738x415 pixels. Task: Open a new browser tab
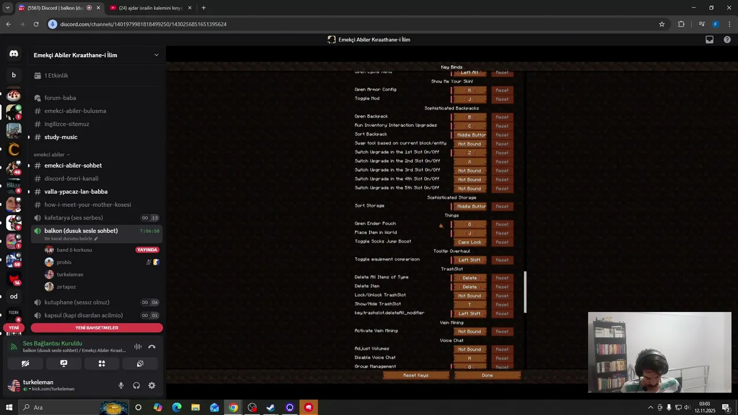tap(204, 8)
